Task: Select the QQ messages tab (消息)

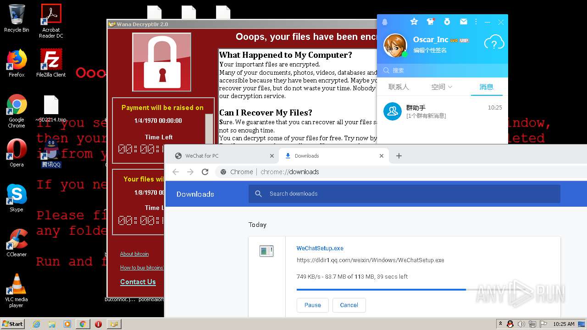Action: [486, 87]
